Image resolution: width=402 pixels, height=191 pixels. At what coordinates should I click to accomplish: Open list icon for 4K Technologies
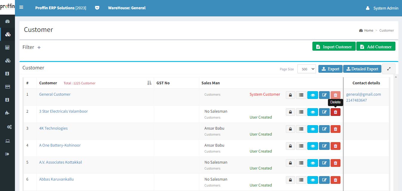tap(301, 129)
